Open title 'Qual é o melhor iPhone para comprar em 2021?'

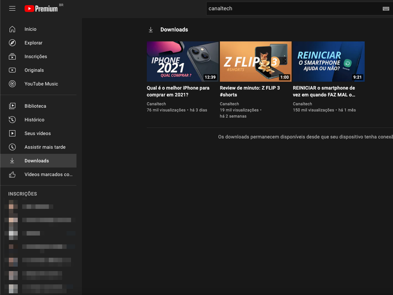178,91
